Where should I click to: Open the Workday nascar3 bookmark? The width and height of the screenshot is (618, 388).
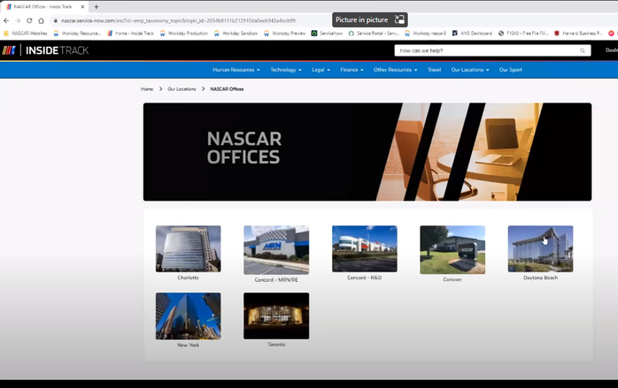(x=425, y=34)
